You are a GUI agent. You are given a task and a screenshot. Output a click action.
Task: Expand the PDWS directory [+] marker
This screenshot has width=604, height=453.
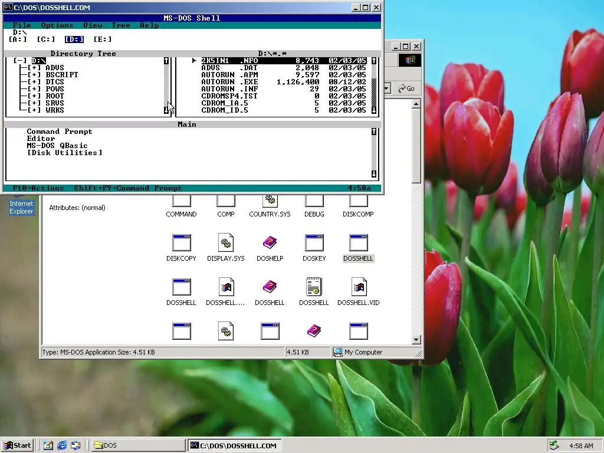pos(34,89)
